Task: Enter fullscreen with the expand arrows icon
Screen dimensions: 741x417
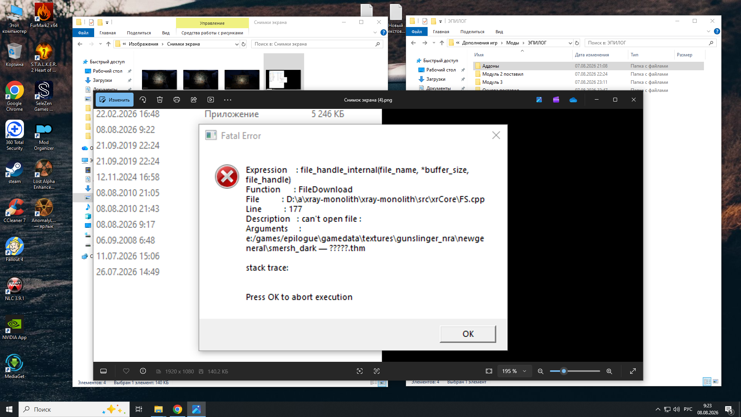Action: (x=633, y=371)
